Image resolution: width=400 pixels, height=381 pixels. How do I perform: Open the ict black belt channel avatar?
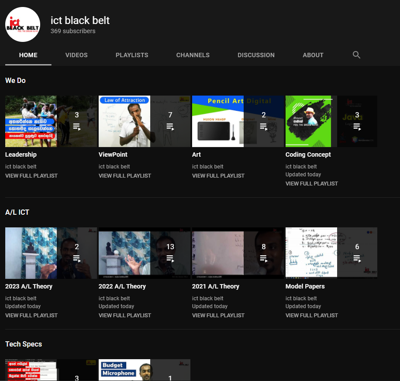coord(23,24)
